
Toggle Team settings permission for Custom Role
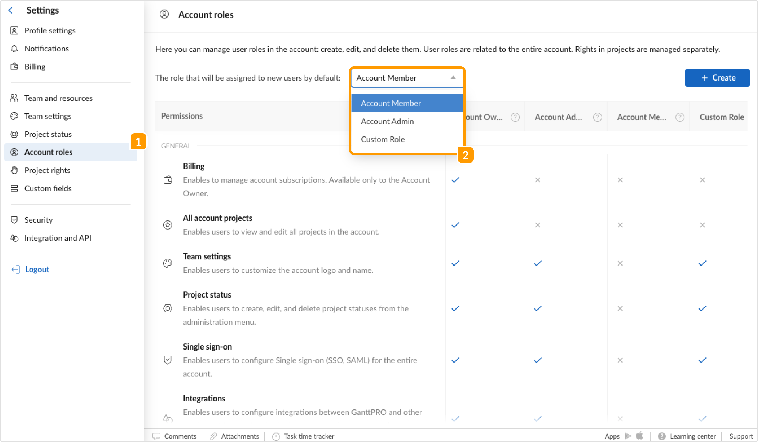coord(702,263)
